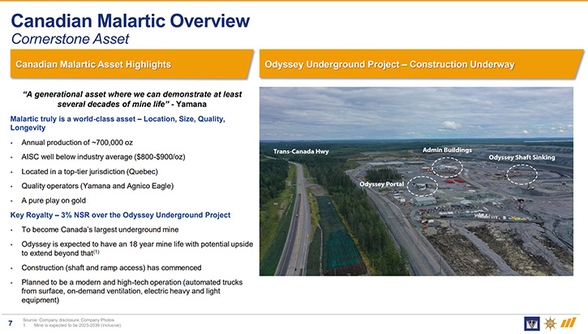Select 'To become Canada's largest underground mine'

(100, 229)
